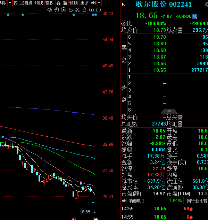Viewport: 208px width, 220px height.
Task: Click the skip-to-end arrow icon in top toolbar
Action: click(93, 3)
